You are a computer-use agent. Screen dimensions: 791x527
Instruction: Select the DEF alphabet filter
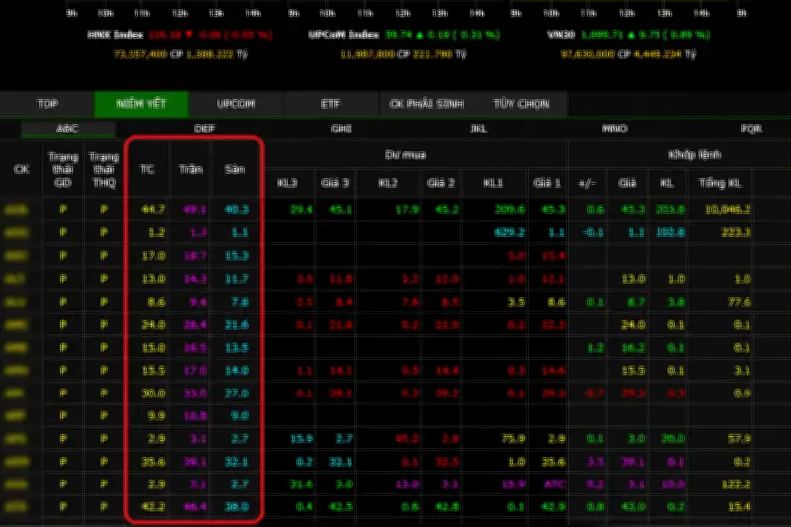[205, 129]
